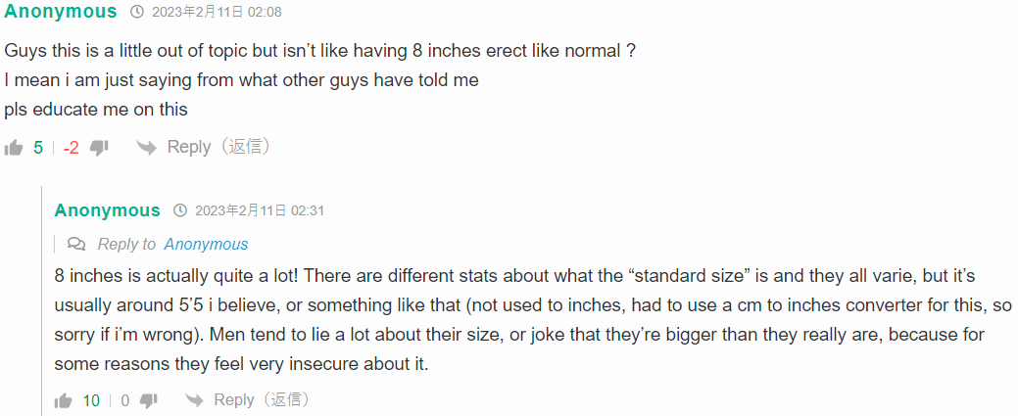Viewport: 1018px width, 416px height.
Task: Click the clock icon beside 02:08 timestamp
Action: pos(137,12)
